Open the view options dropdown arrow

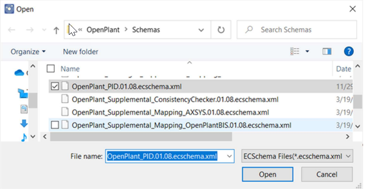(x=307, y=51)
